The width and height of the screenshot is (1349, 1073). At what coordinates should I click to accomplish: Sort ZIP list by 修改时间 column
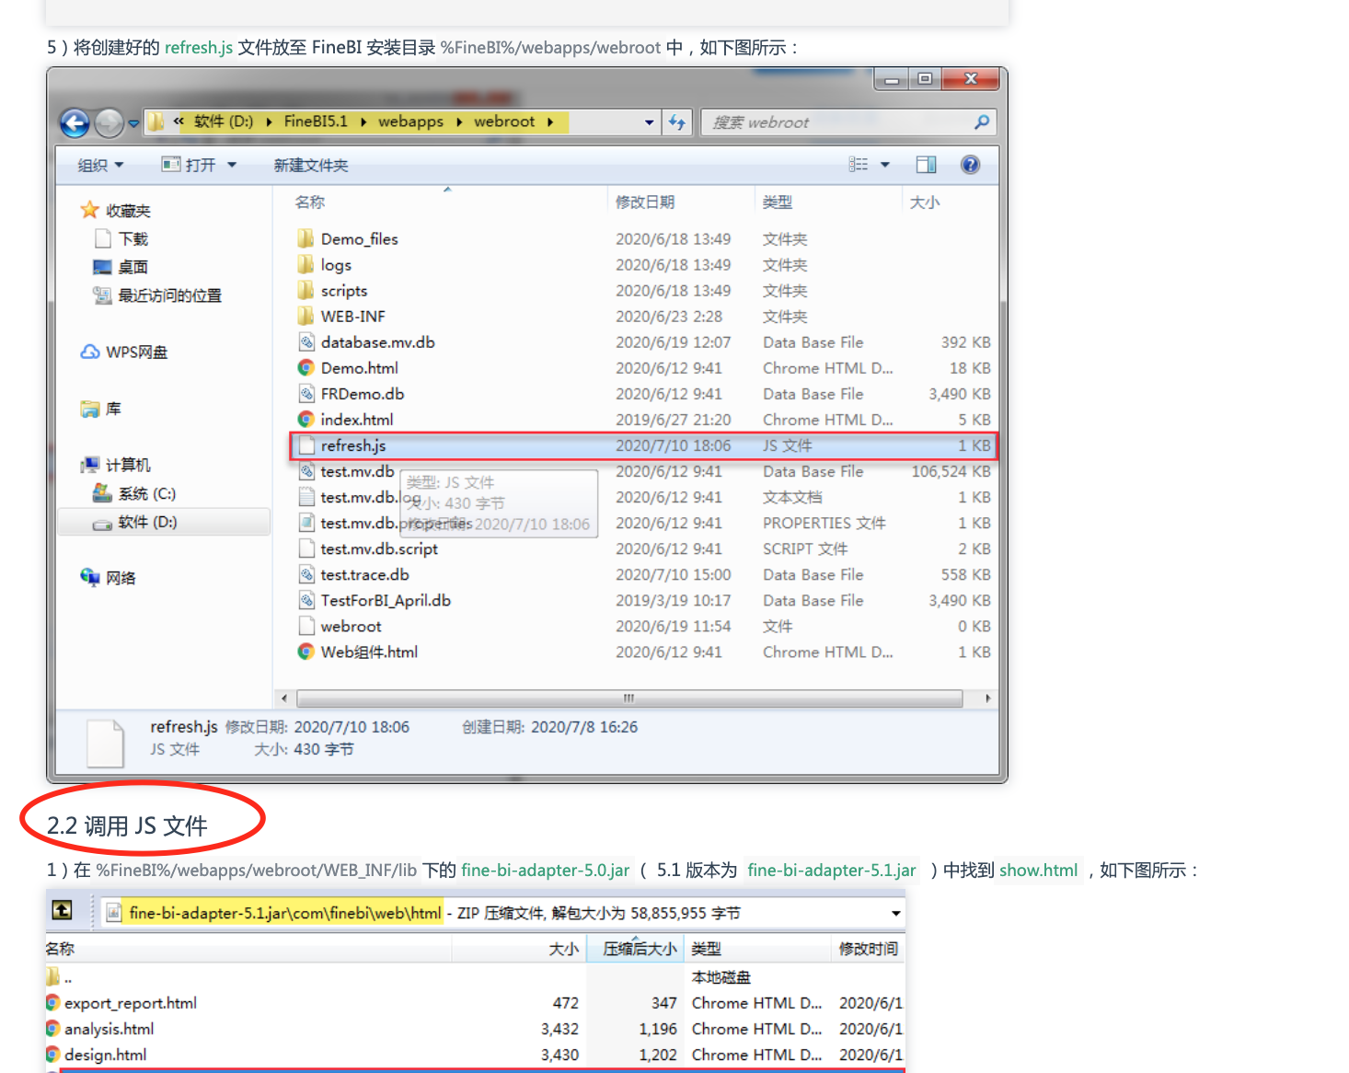pos(869,949)
